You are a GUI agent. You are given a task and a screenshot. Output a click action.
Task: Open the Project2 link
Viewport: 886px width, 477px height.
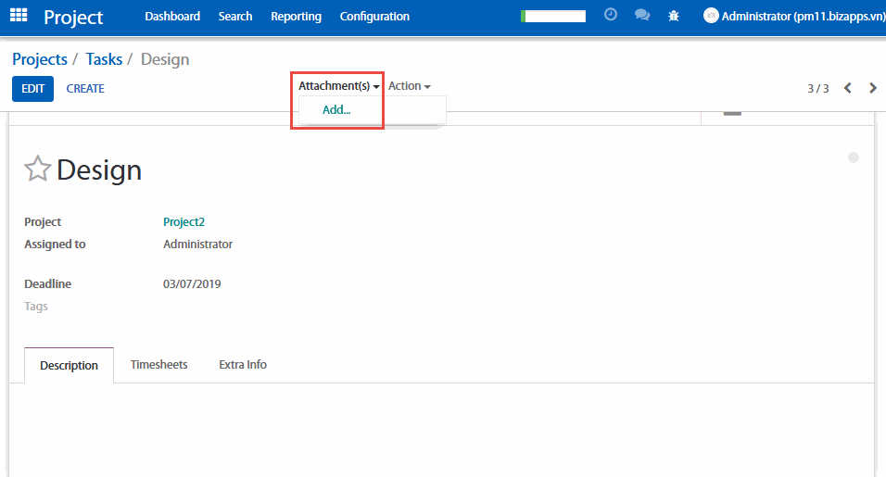point(184,222)
